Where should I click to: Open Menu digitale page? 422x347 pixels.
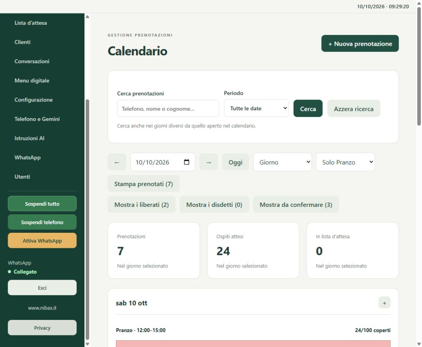[32, 81]
